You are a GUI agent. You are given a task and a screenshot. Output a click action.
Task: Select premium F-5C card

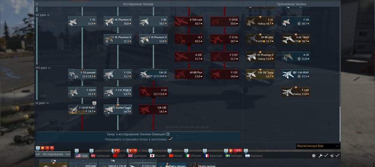tap(260, 22)
